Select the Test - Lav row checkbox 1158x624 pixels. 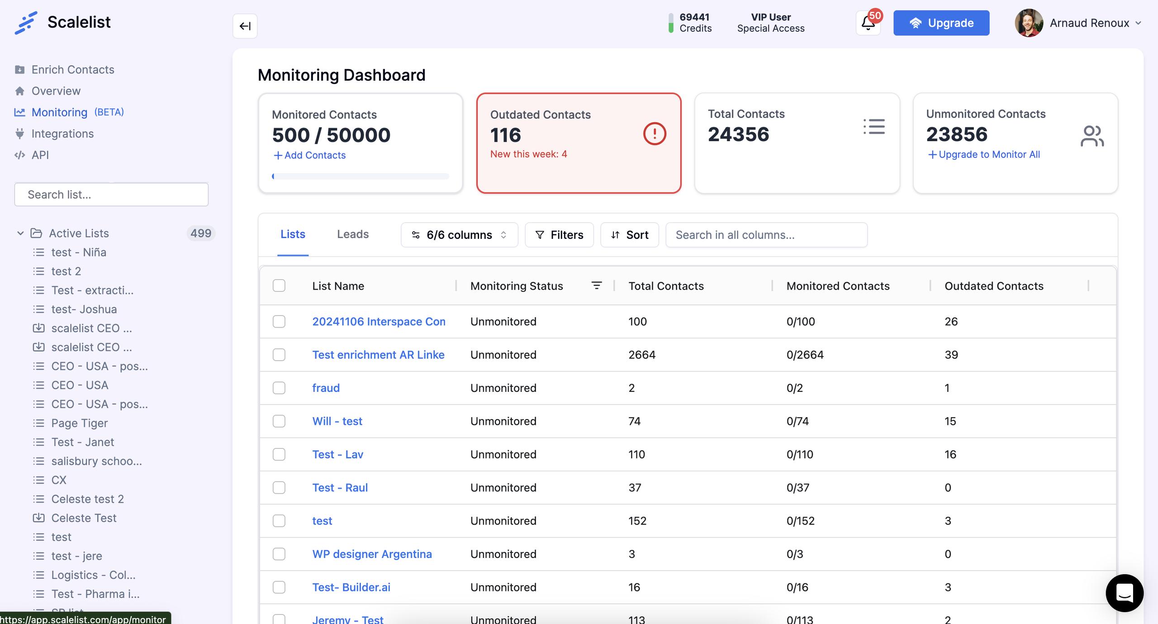[x=279, y=454]
